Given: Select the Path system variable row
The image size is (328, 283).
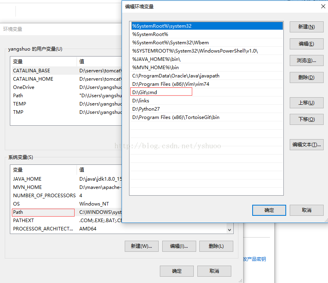Looking at the screenshot, I should (66, 212).
